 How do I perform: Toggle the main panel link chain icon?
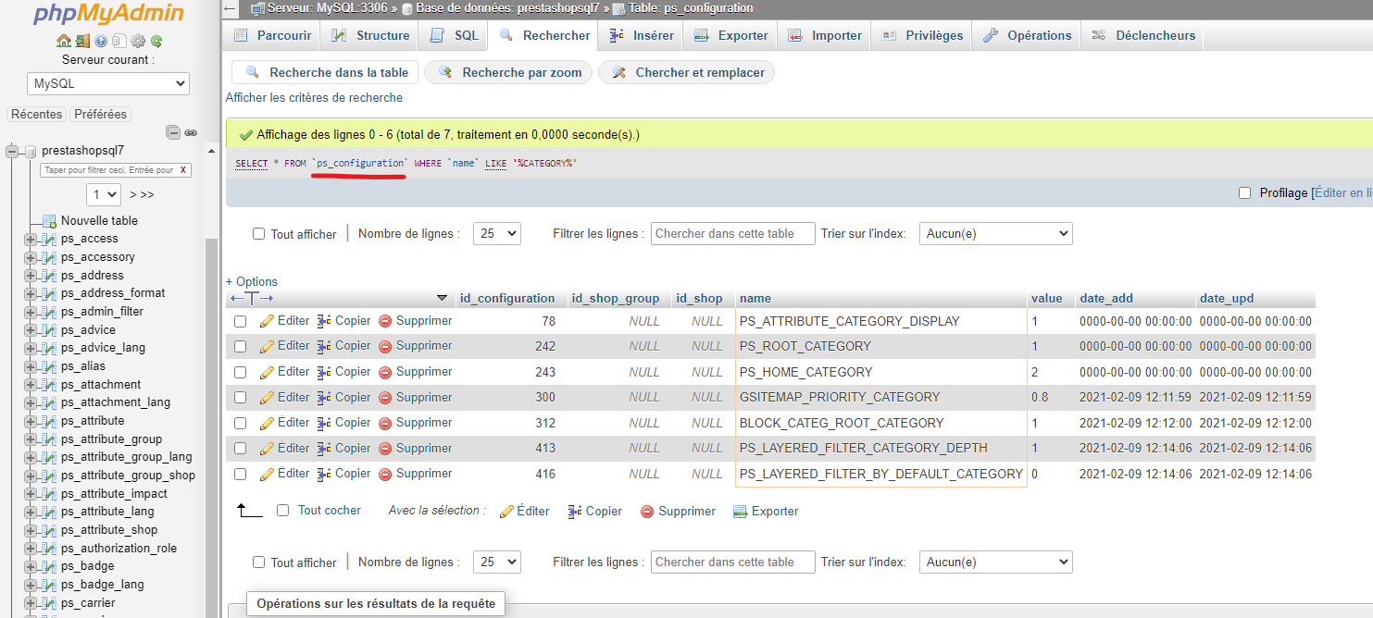coord(191,132)
